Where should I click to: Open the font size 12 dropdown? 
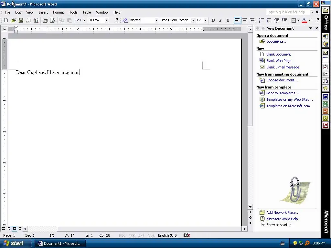205,20
